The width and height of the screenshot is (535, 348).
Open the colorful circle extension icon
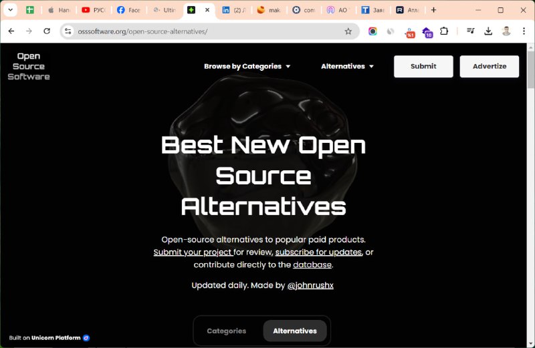tap(372, 31)
